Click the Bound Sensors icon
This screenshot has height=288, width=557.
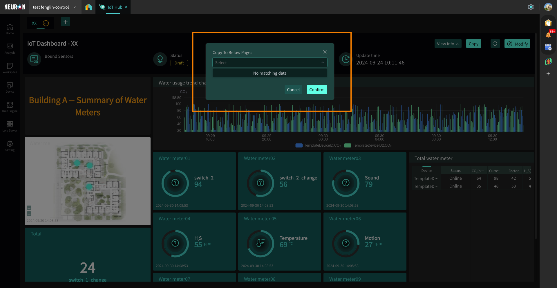pos(34,59)
